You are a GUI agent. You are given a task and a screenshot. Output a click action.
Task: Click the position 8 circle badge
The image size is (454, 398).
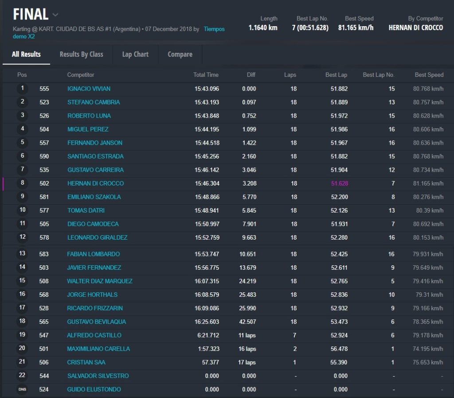[x=22, y=183]
